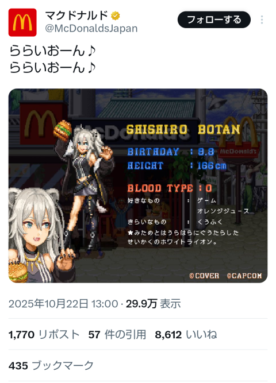The image size is (276, 383).
Task: Click the gold verified badge
Action: (x=115, y=16)
